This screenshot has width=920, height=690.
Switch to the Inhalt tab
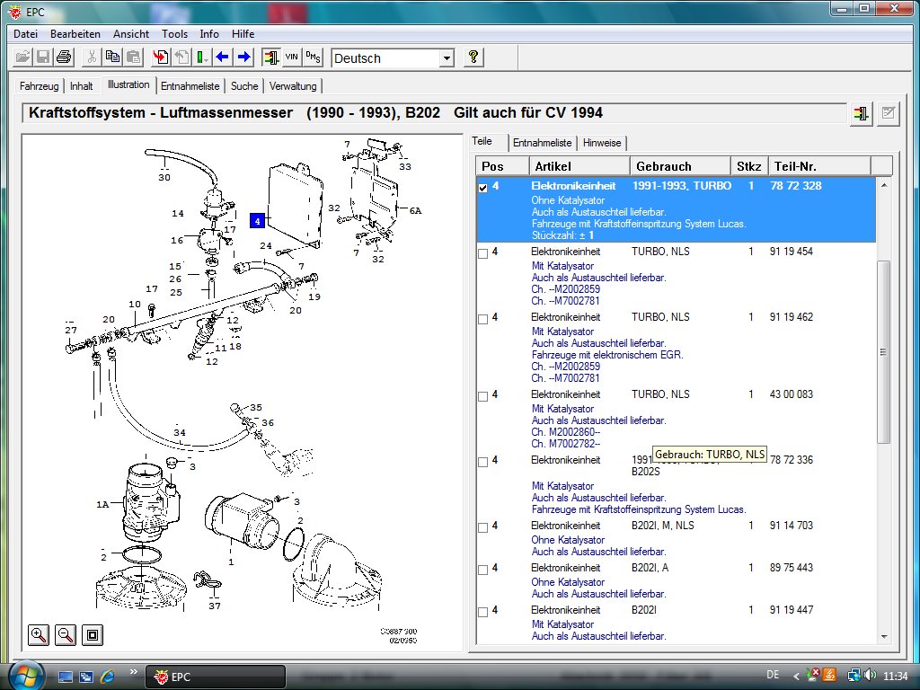81,86
